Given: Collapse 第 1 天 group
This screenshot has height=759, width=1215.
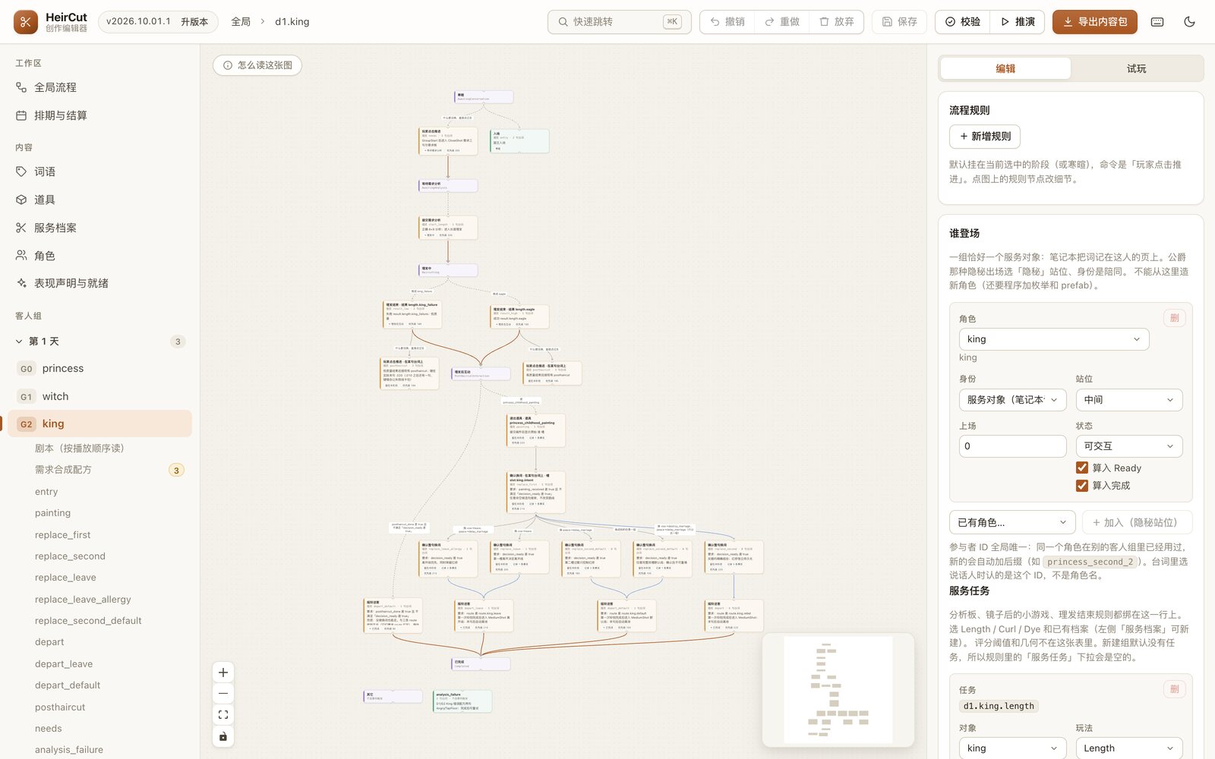Looking at the screenshot, I should click(99, 342).
